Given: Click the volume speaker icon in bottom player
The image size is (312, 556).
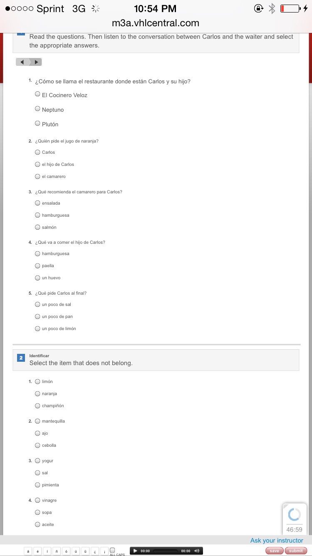Looking at the screenshot, I should 197,551.
